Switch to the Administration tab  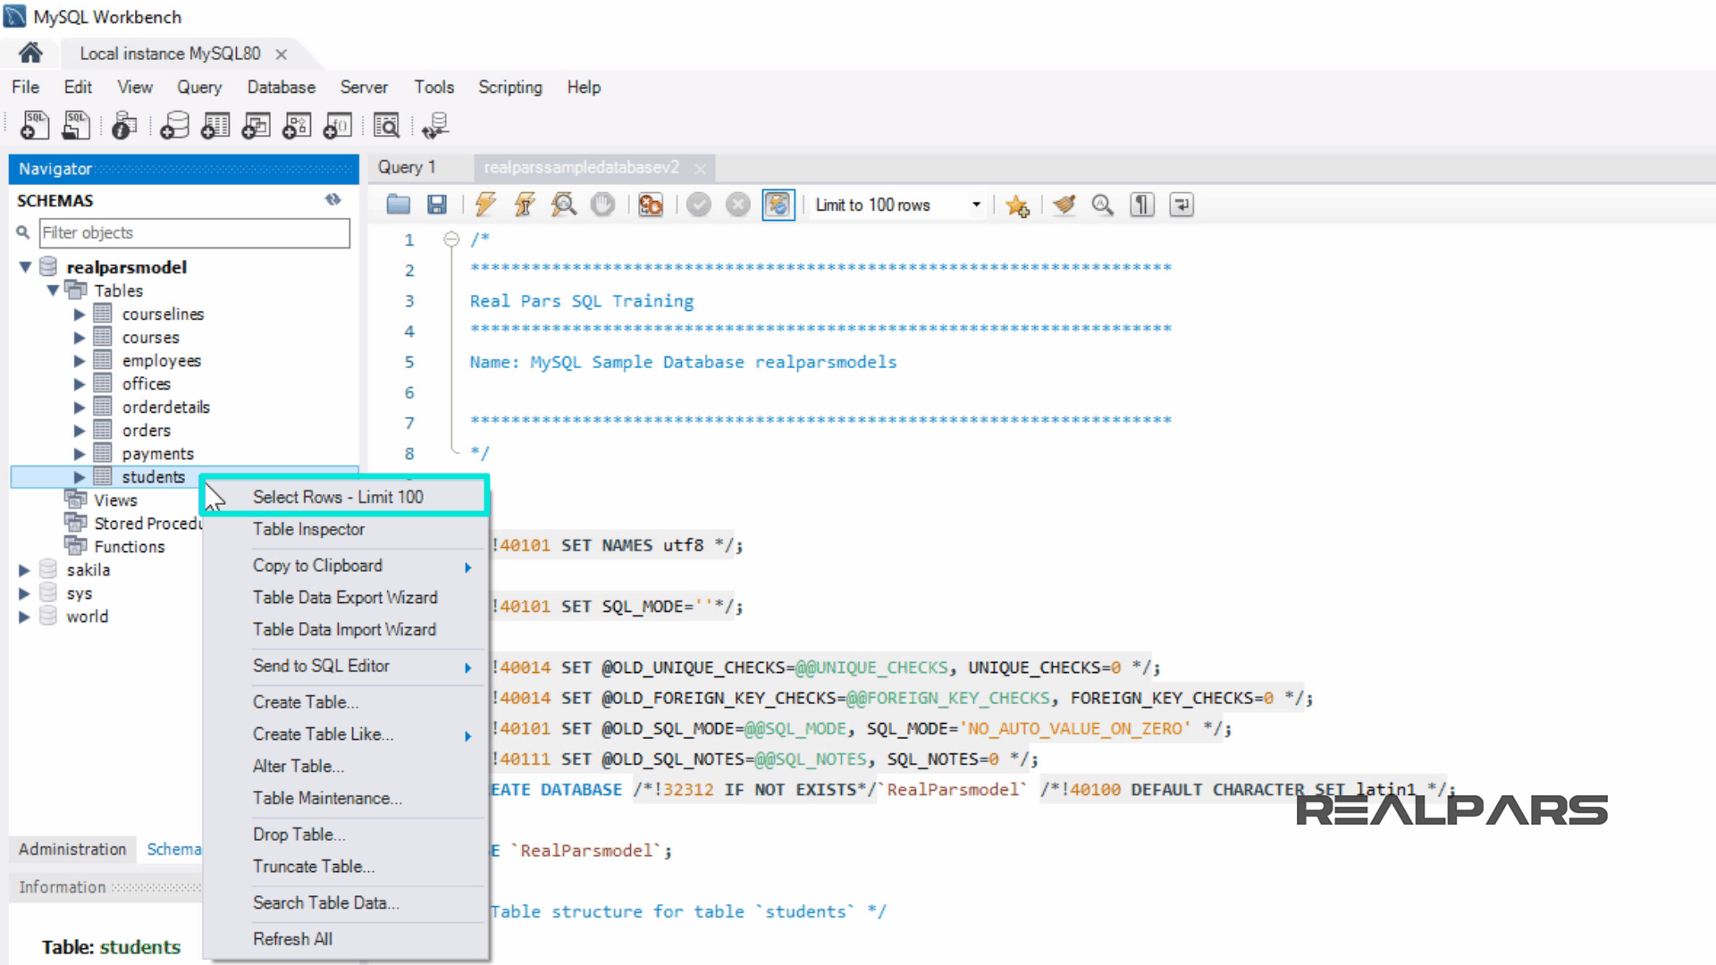pos(72,849)
